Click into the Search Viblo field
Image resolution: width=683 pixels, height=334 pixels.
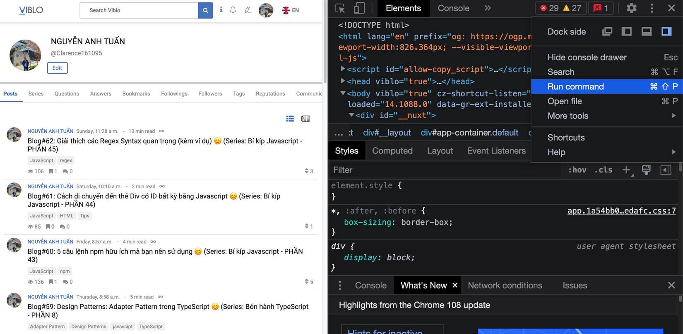click(139, 10)
